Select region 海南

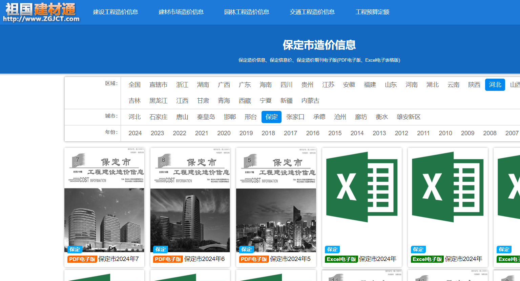click(266, 85)
